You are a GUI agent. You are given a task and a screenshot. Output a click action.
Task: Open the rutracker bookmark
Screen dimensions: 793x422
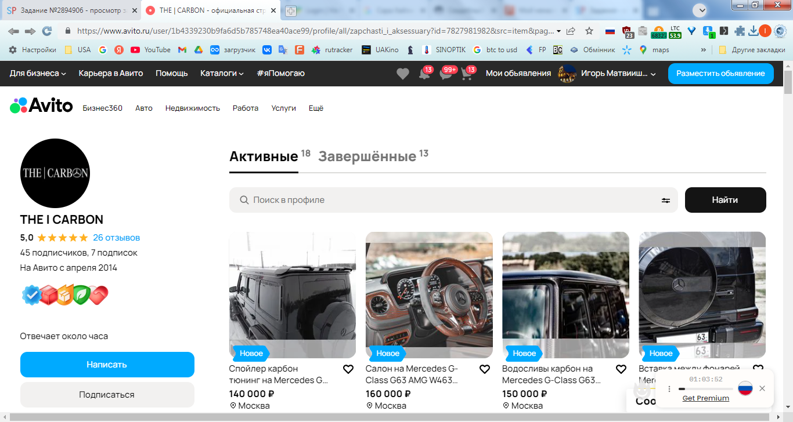pos(332,50)
